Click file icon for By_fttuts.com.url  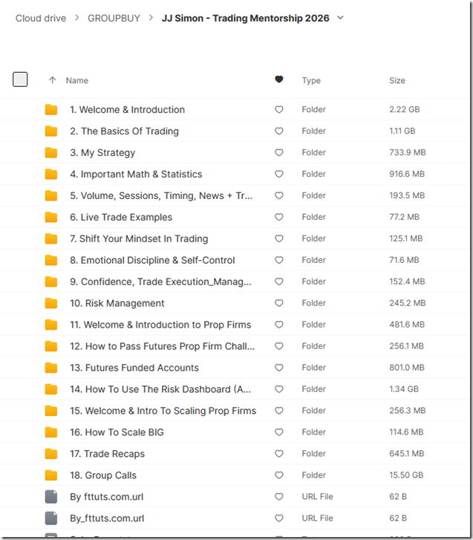[x=51, y=518]
